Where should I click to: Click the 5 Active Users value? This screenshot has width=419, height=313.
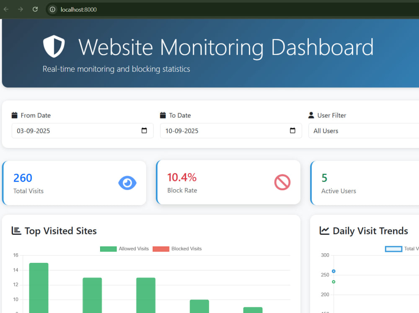[324, 178]
